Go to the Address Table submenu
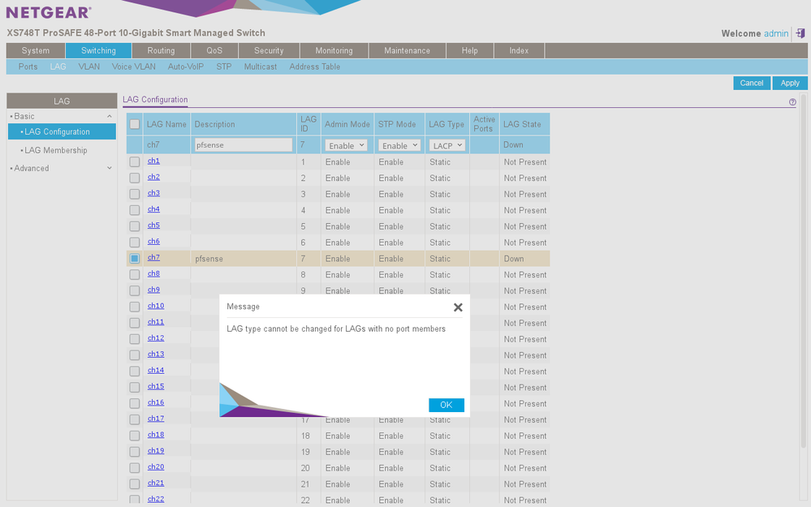 tap(314, 67)
